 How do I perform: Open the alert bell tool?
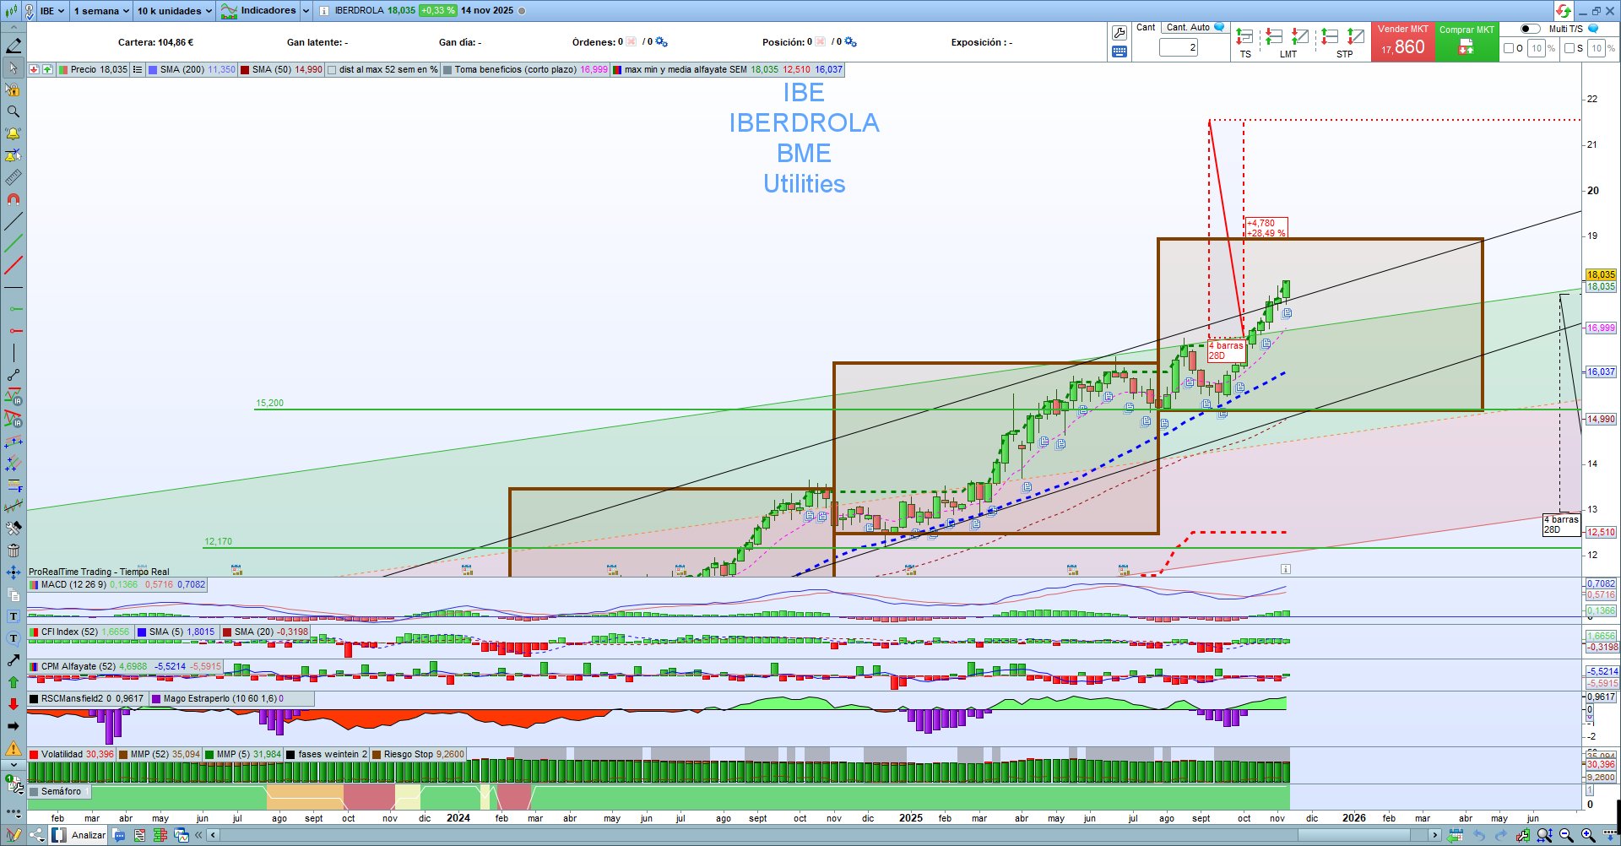pos(14,133)
